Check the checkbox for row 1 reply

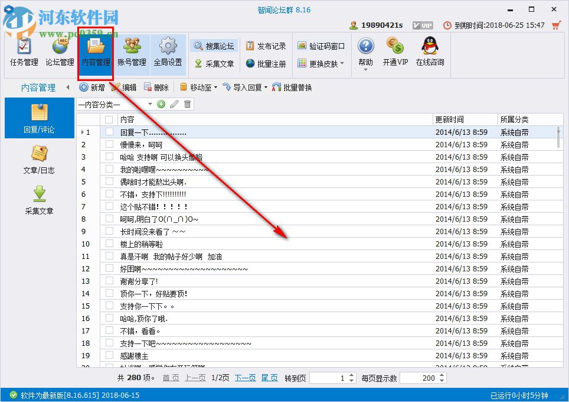109,132
